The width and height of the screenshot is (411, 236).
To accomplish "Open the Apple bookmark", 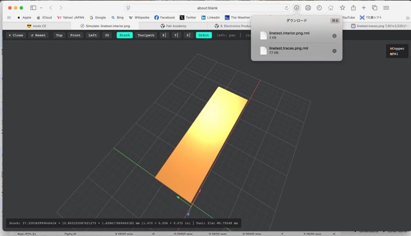I will pos(24,17).
